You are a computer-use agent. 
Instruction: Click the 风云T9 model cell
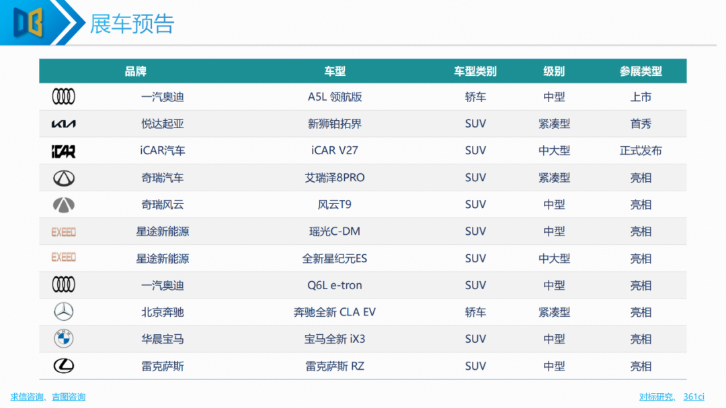click(335, 205)
